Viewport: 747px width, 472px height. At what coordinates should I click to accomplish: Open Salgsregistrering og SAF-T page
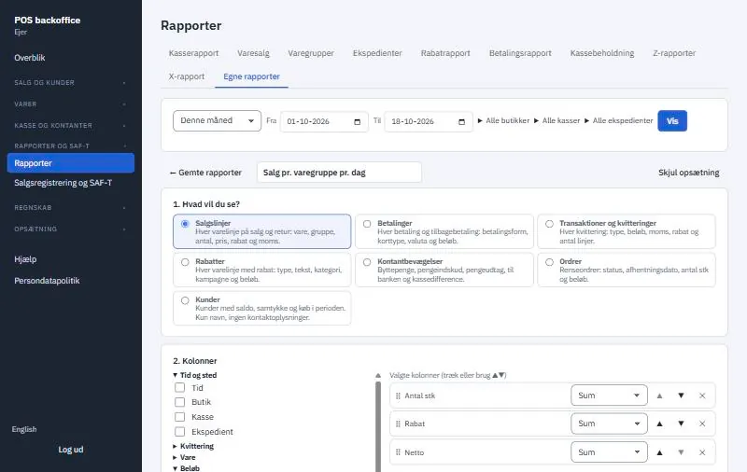(x=63, y=183)
